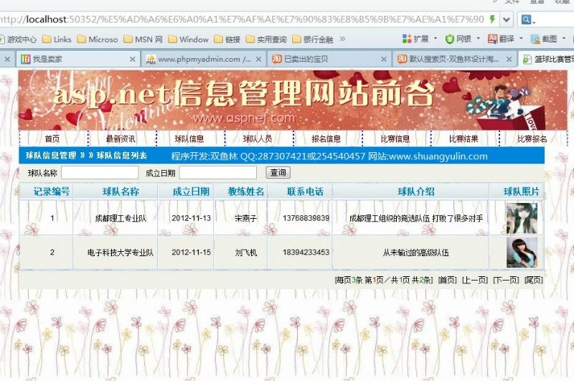Jump to last page via 尾页 link
Screen dimensions: 574x381
point(533,280)
